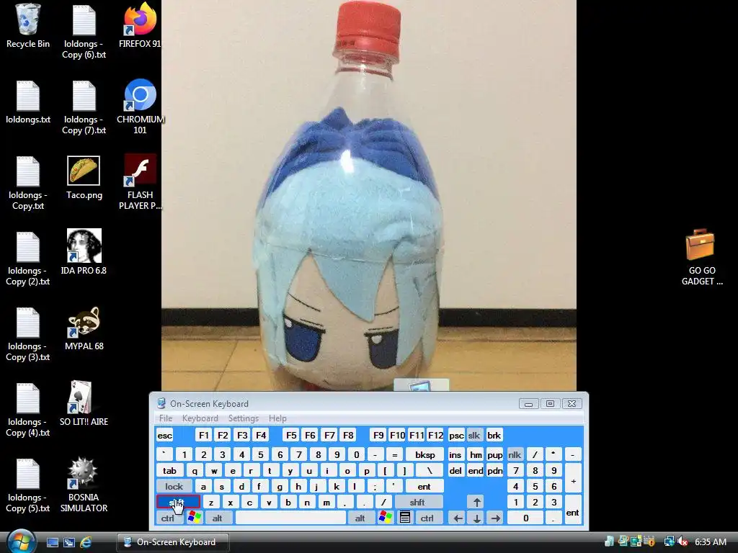Toggle the slk scroll lock key

pyautogui.click(x=474, y=436)
